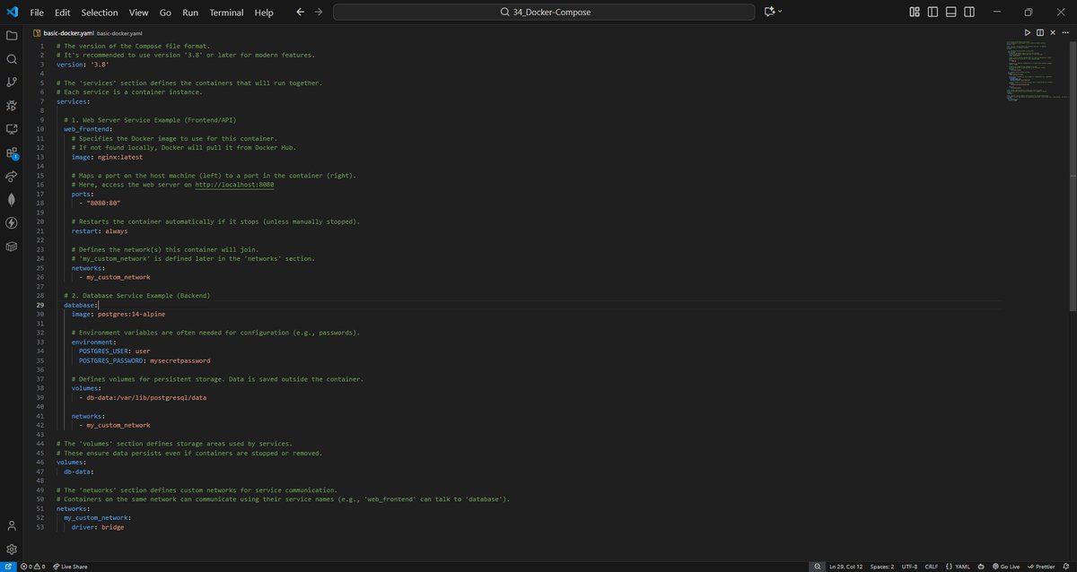Click the 34_Docker-Compose search box
This screenshot has width=1077, height=572.
[545, 12]
